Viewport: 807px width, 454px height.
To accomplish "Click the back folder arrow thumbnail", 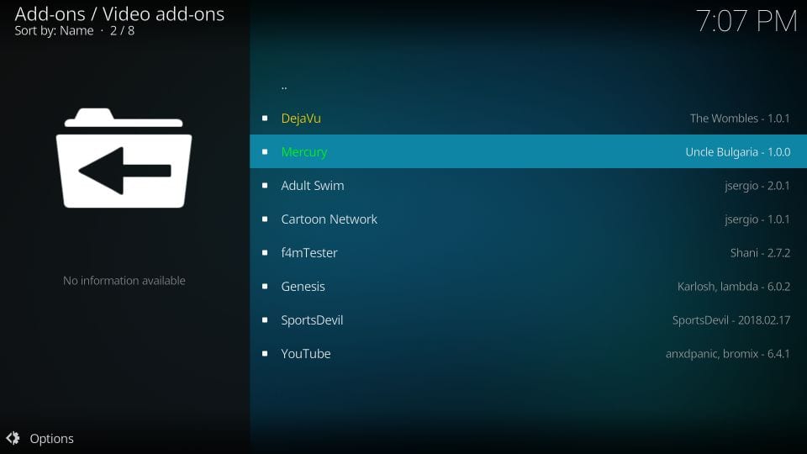I will coord(124,158).
